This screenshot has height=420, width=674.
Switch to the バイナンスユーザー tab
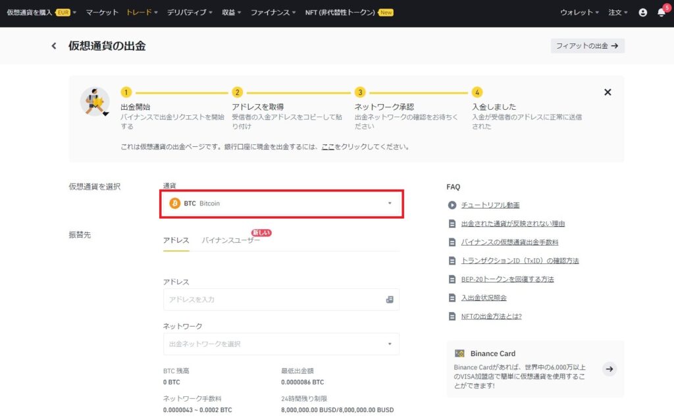tap(231, 240)
